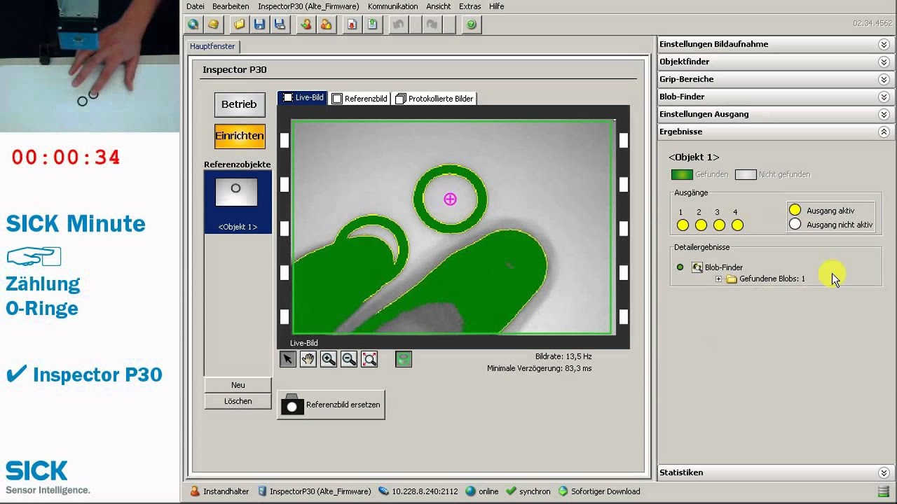The image size is (897, 504).
Task: Click the green help question mark icon
Action: coord(472,24)
